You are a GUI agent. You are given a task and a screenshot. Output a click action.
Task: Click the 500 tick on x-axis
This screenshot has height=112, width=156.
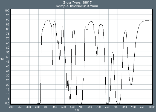(x=63, y=107)
